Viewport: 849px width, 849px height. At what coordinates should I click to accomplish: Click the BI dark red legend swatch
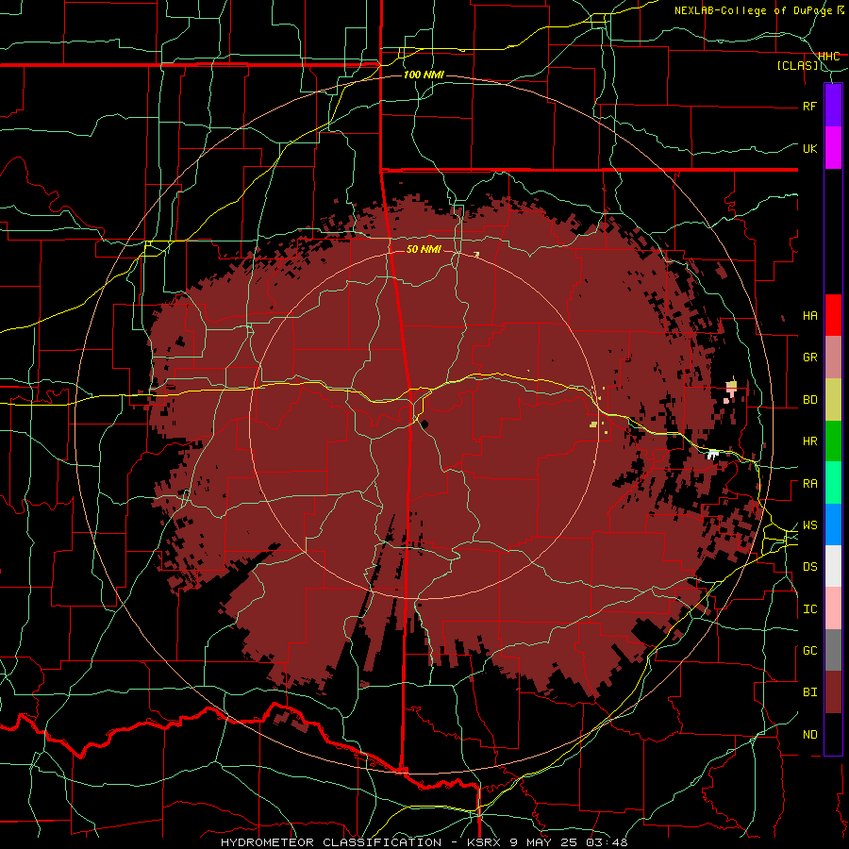click(x=833, y=692)
